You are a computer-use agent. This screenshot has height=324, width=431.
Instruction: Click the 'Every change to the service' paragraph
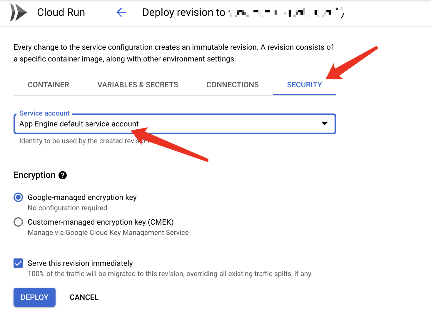(x=173, y=53)
